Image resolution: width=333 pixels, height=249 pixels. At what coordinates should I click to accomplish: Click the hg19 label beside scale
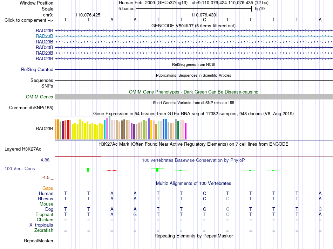tap(260, 9)
